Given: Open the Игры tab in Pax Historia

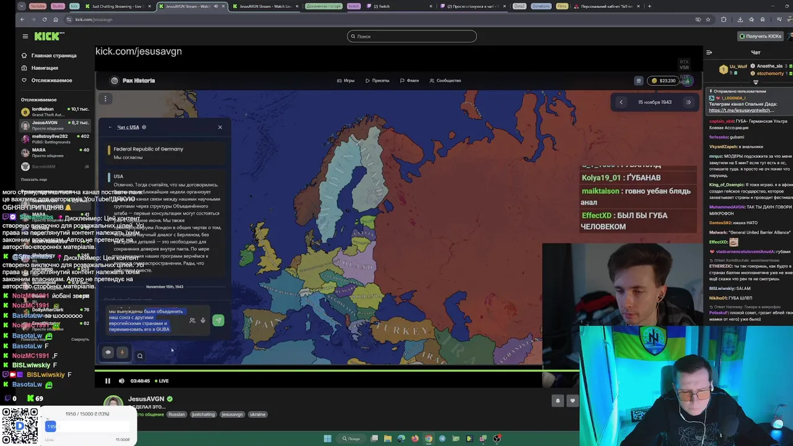Looking at the screenshot, I should click(346, 81).
